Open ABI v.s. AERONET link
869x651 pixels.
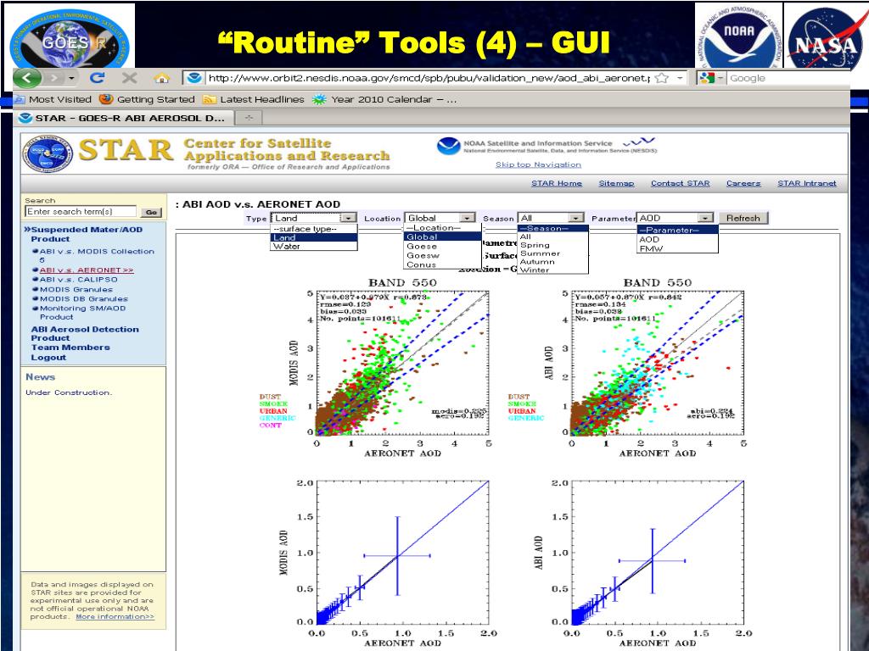(87, 270)
